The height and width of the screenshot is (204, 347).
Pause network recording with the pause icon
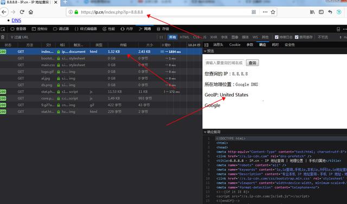tap(161, 37)
